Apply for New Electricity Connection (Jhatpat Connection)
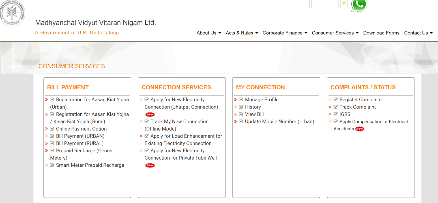Screen dimensions: 438x203 point(181,103)
